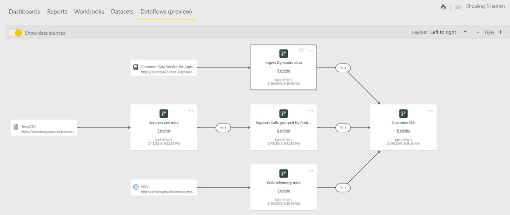Open more options for Support Calls grouped card
Image resolution: width=510 pixels, height=215 pixels.
coord(311,110)
